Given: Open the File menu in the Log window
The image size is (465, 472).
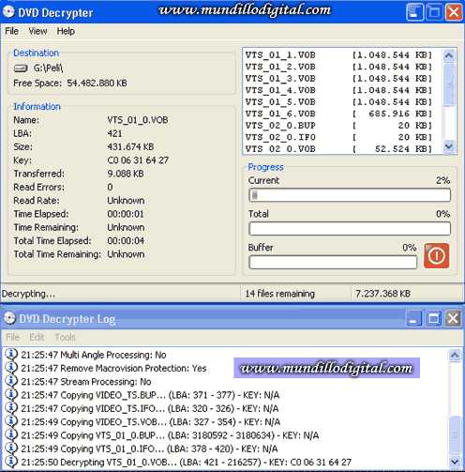Looking at the screenshot, I should point(13,337).
